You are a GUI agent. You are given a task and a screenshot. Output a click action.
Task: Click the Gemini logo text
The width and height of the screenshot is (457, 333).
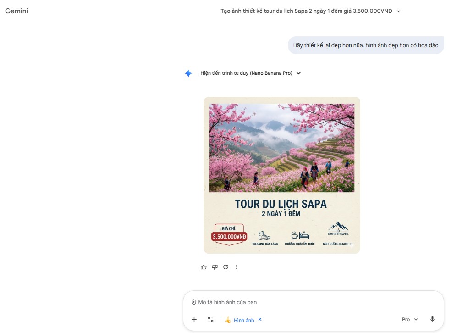[x=17, y=11]
